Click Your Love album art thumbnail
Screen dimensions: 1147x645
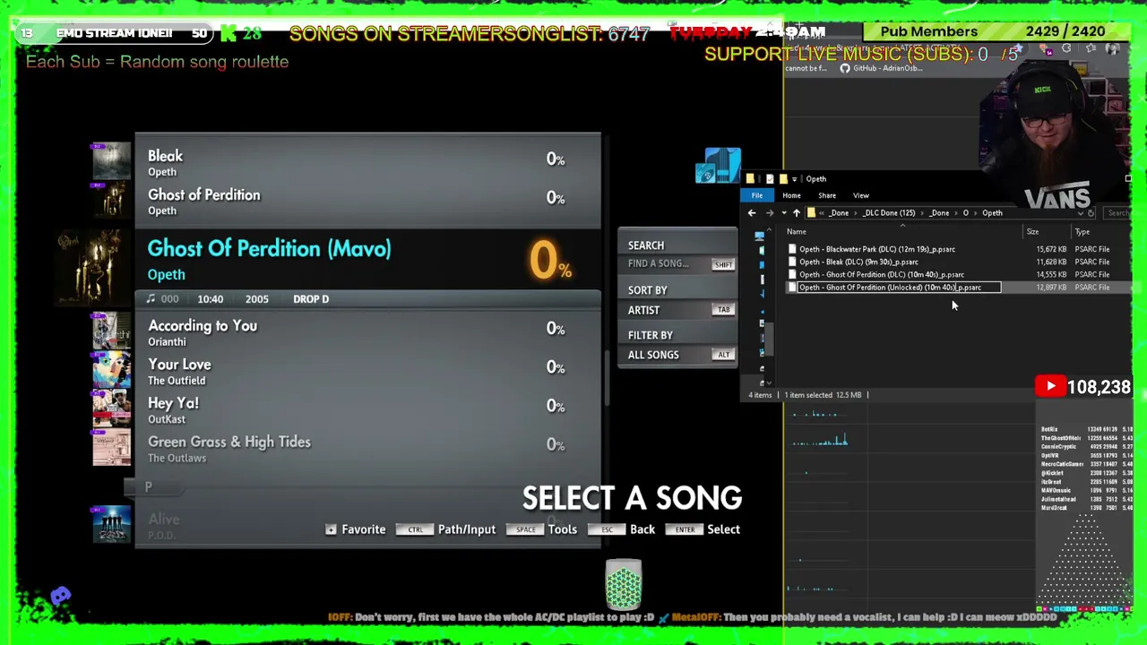[x=111, y=370]
